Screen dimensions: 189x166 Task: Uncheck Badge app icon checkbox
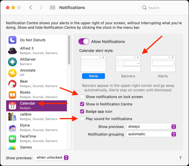(x=82, y=111)
